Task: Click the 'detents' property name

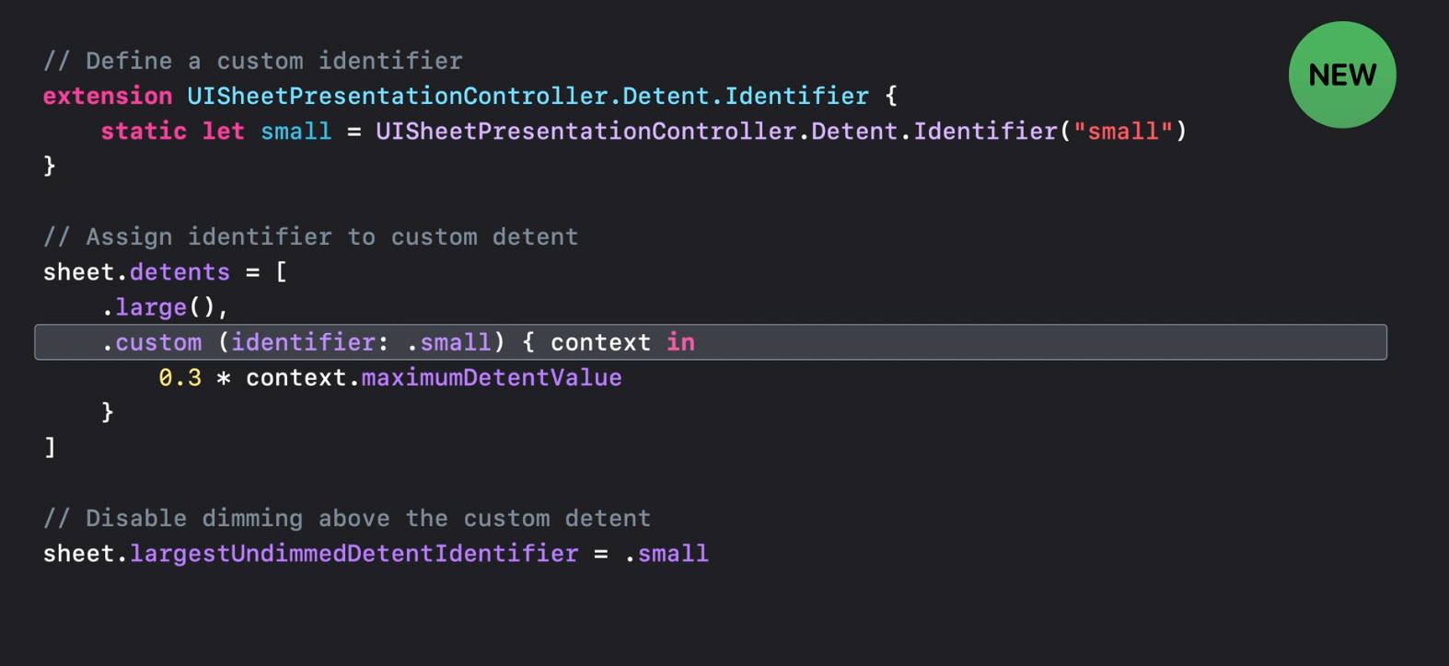Action: tap(180, 272)
